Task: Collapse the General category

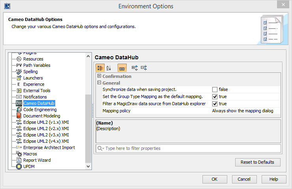Action: tap(99, 83)
